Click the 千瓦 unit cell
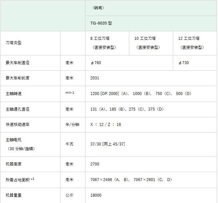Screen dimensions: 218x203 tap(69, 144)
